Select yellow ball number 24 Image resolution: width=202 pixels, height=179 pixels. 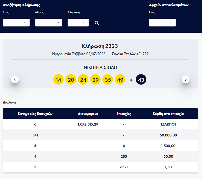pyautogui.click(x=83, y=80)
